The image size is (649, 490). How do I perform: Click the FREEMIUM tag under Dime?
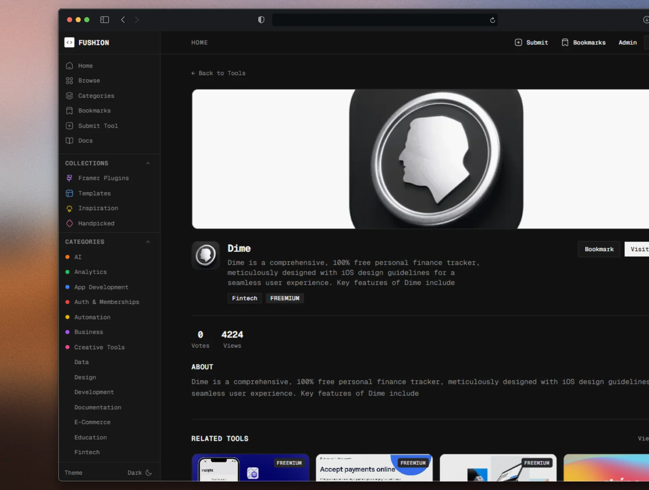(285, 298)
